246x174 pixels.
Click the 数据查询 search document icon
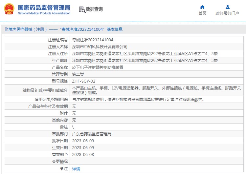pos(82,10)
